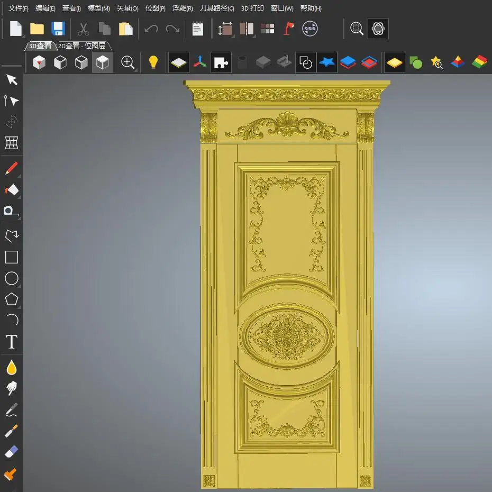This screenshot has width=492, height=492.
Task: Click the mirror model icon
Action: coord(247,29)
